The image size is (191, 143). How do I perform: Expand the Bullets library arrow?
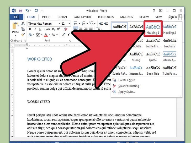tap(79, 23)
